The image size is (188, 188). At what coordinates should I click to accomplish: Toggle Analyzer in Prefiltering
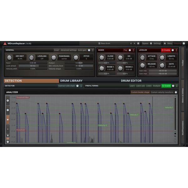tap(157, 86)
